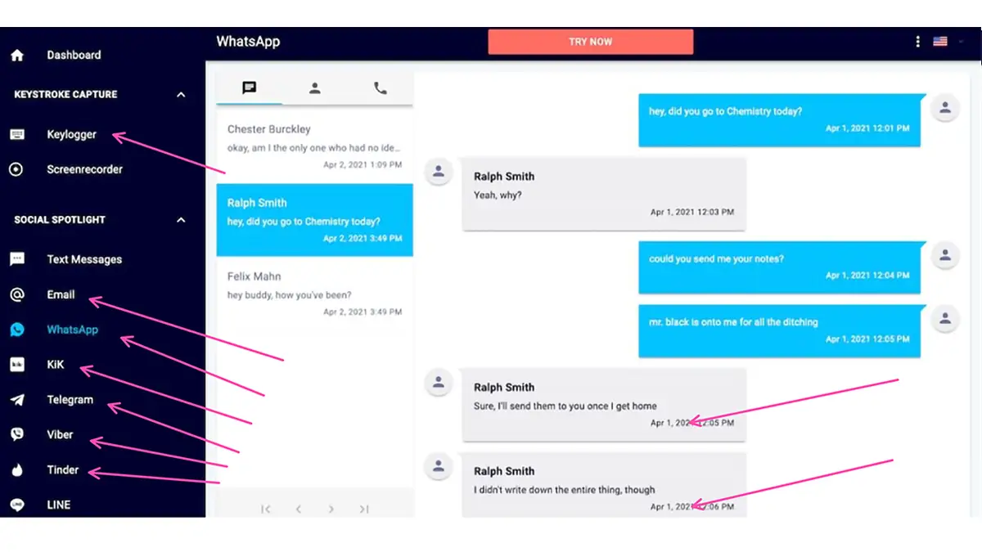The width and height of the screenshot is (982, 552).
Task: Click the 'Apr 2, 2021 1:09 PM' timestamp
Action: tap(363, 165)
